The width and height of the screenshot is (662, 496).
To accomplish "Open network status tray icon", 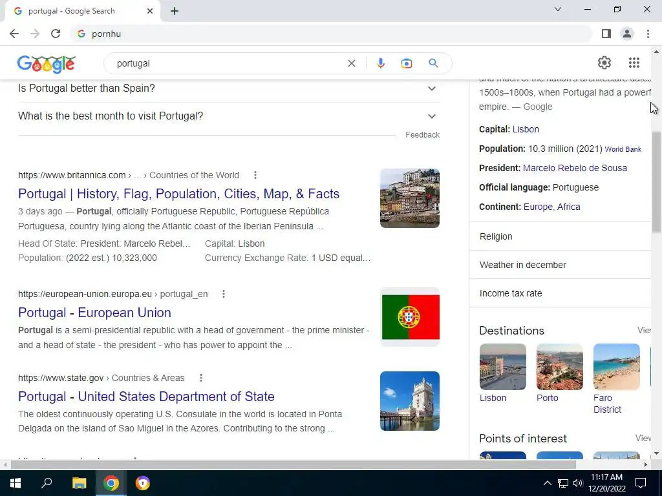I will [563, 483].
